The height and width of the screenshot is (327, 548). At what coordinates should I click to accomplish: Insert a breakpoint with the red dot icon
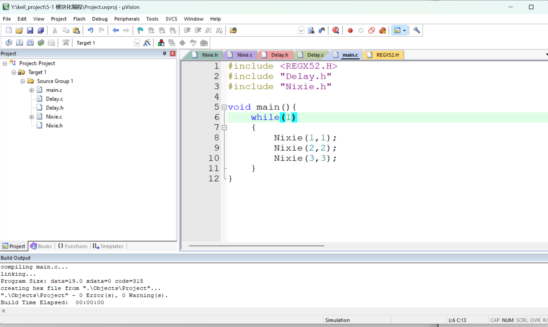click(350, 30)
